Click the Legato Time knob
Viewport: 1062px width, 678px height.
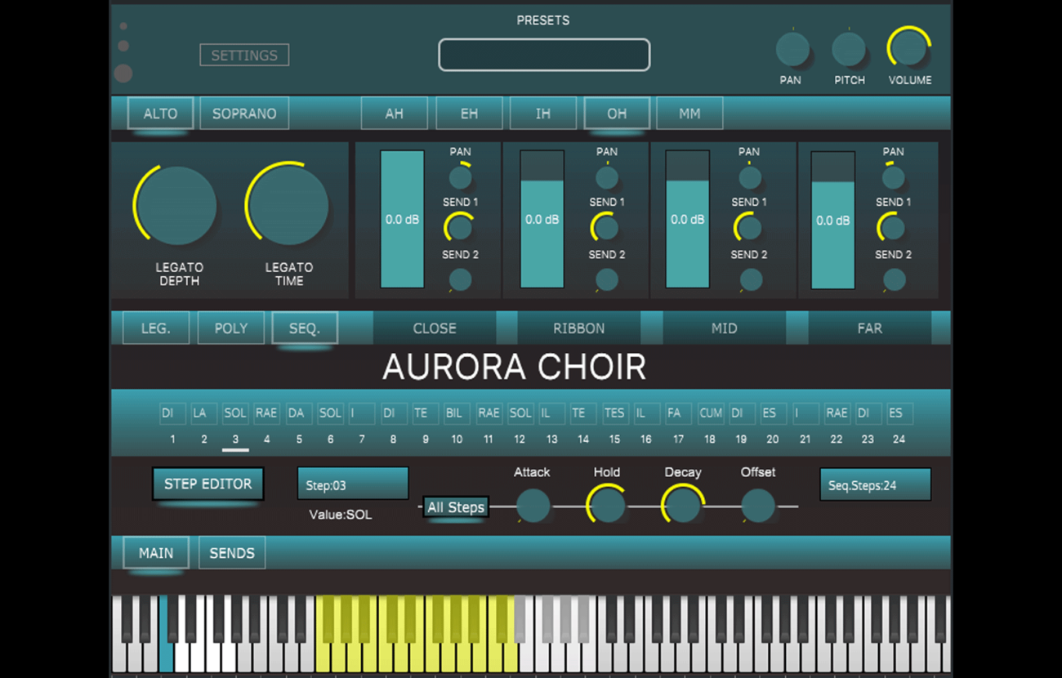click(x=288, y=206)
